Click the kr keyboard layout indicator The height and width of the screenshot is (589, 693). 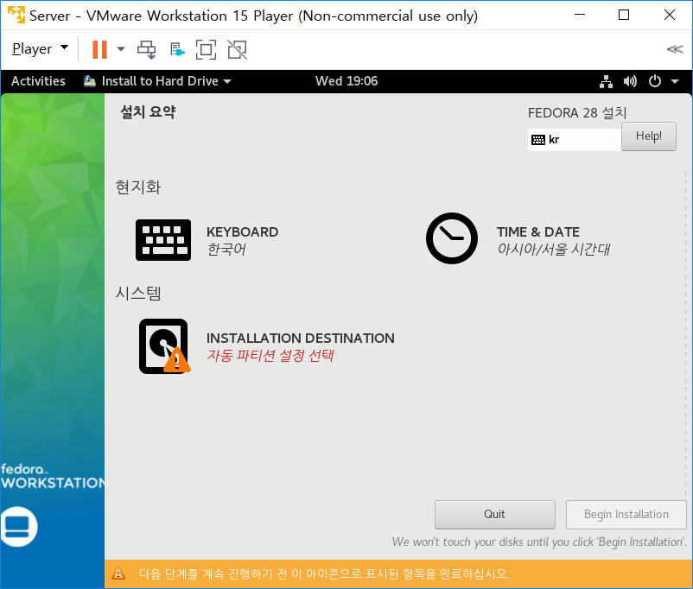coord(574,140)
